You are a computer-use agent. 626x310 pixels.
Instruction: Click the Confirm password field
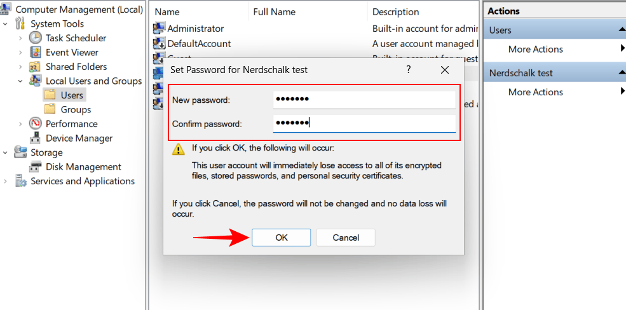(x=364, y=123)
